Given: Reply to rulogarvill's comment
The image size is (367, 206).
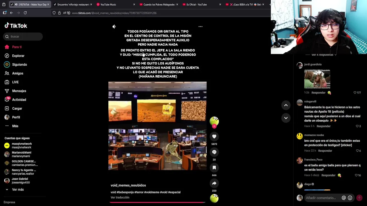Looking at the screenshot, I should coord(323,126).
